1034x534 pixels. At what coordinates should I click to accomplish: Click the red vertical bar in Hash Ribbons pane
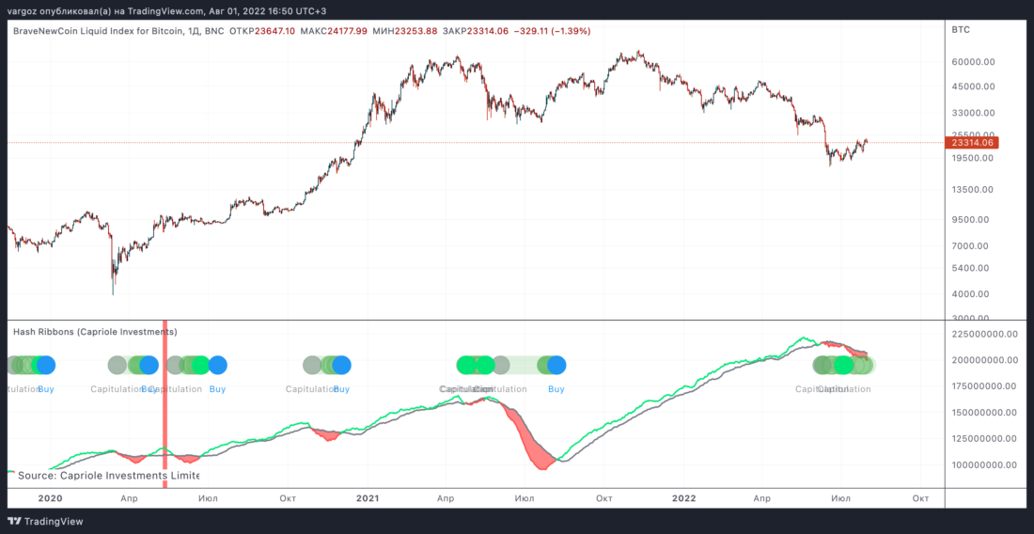point(165,395)
